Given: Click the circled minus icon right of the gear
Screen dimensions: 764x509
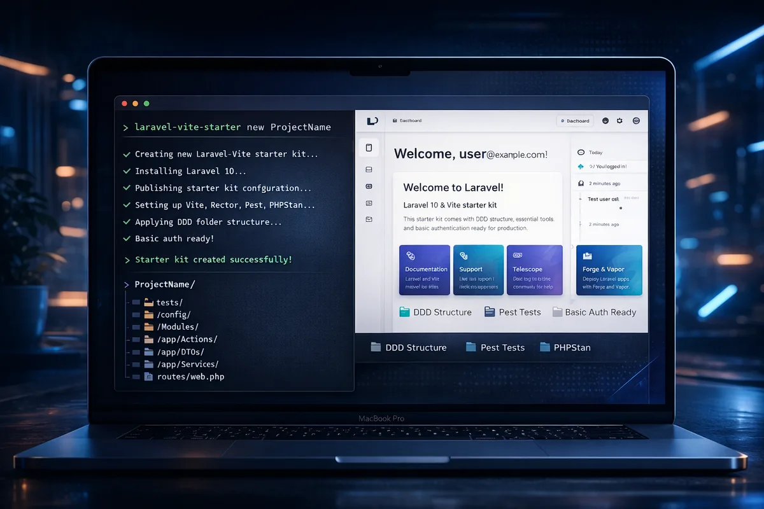Looking at the screenshot, I should tap(636, 120).
